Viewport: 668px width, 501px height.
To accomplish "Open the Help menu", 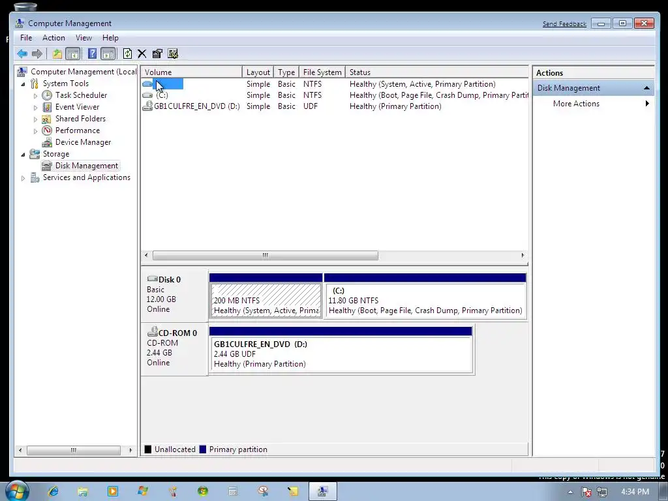I will point(110,38).
